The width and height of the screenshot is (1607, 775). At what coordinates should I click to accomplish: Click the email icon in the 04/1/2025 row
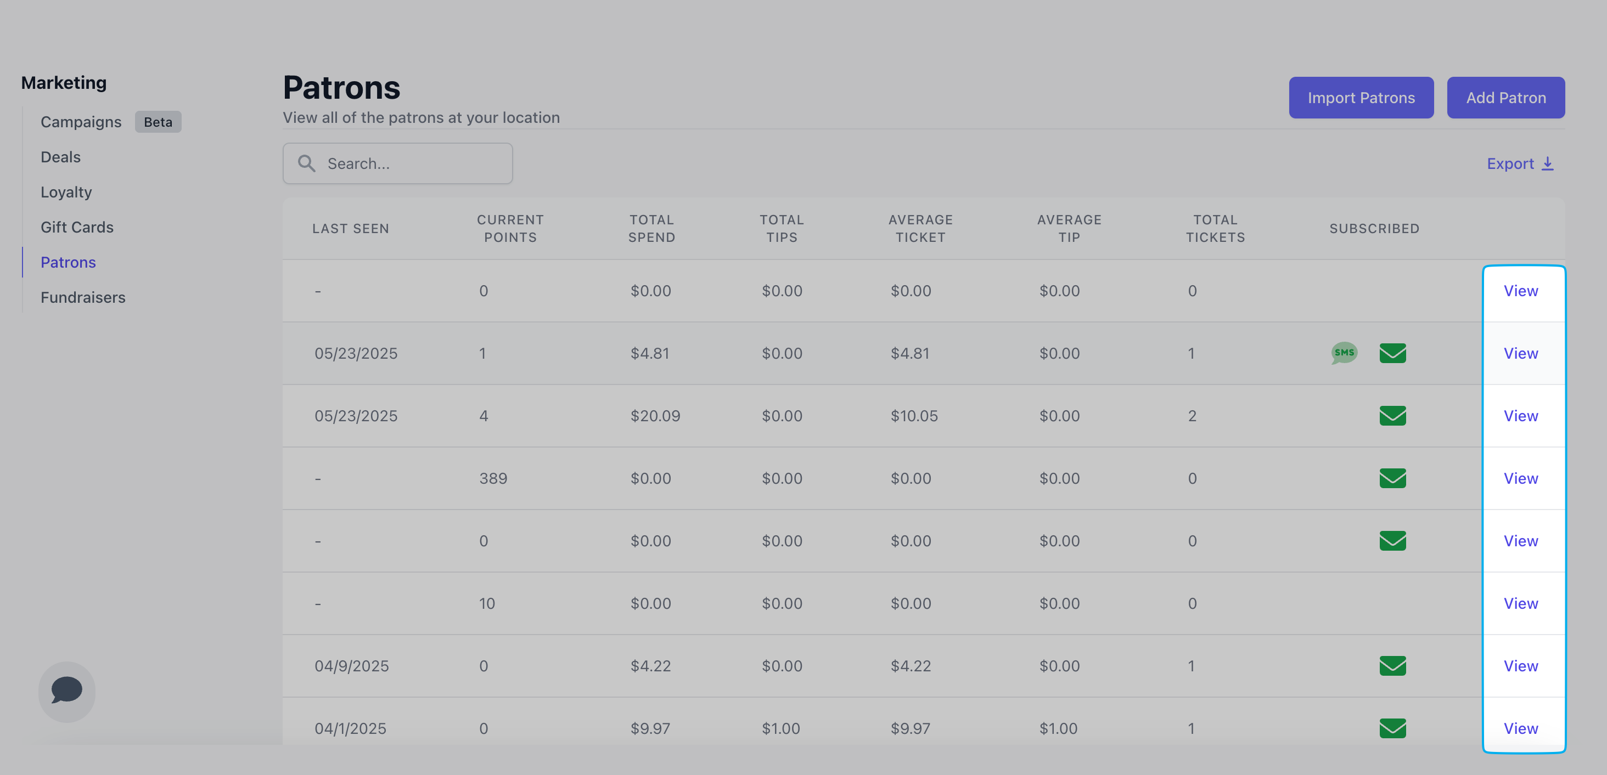(x=1392, y=728)
